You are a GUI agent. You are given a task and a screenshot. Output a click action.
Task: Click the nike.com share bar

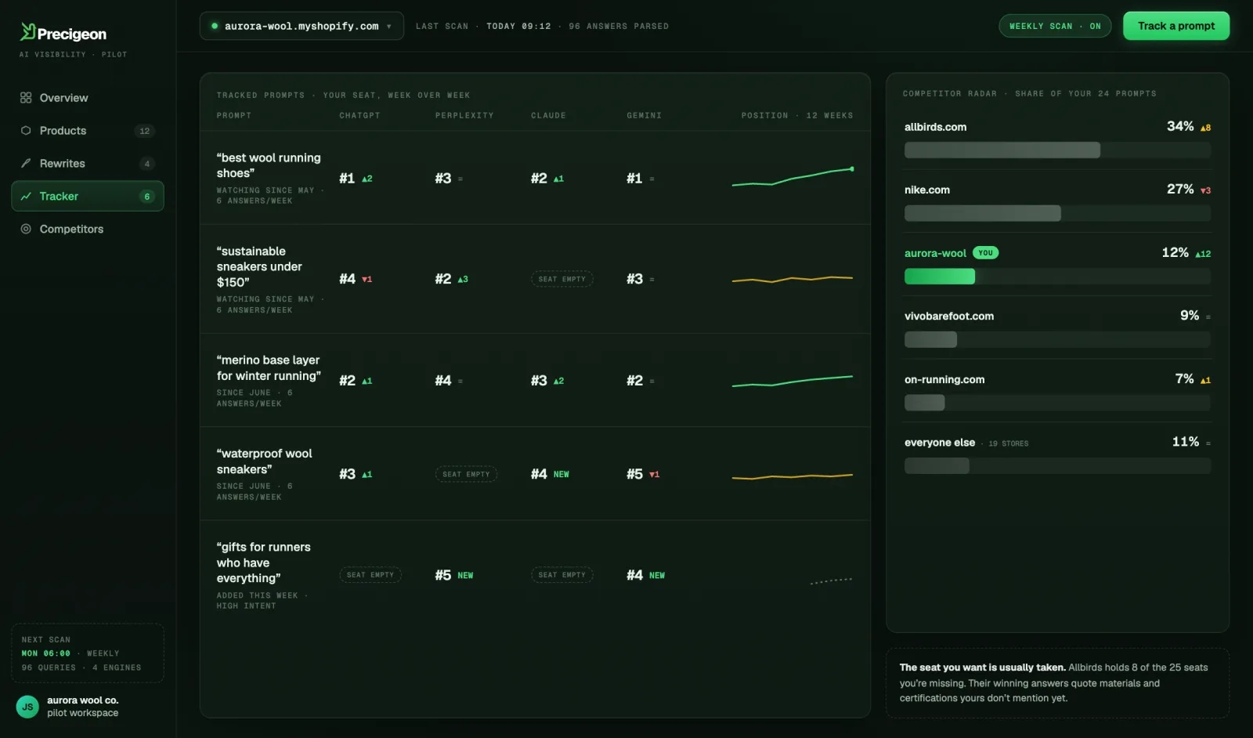[x=1057, y=213]
